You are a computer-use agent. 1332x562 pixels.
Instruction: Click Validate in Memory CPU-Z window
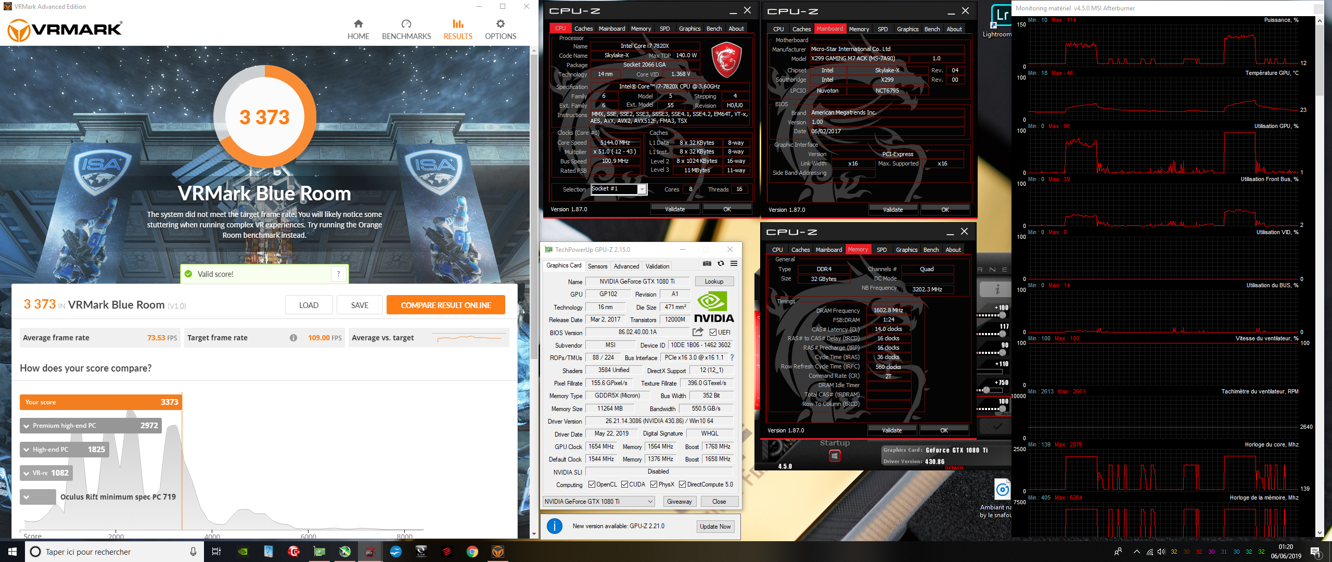pos(891,430)
